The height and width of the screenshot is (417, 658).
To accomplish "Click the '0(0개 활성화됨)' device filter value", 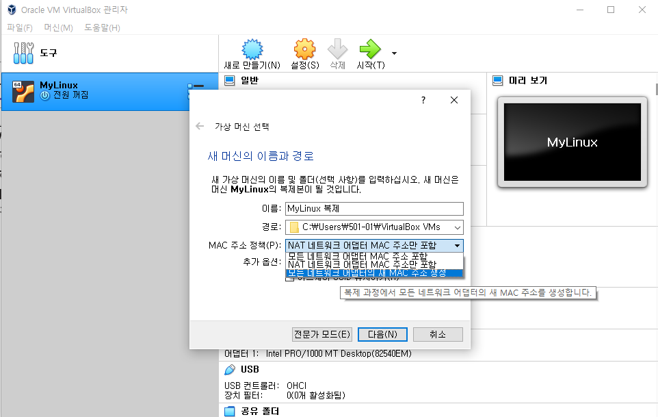I will [x=316, y=395].
